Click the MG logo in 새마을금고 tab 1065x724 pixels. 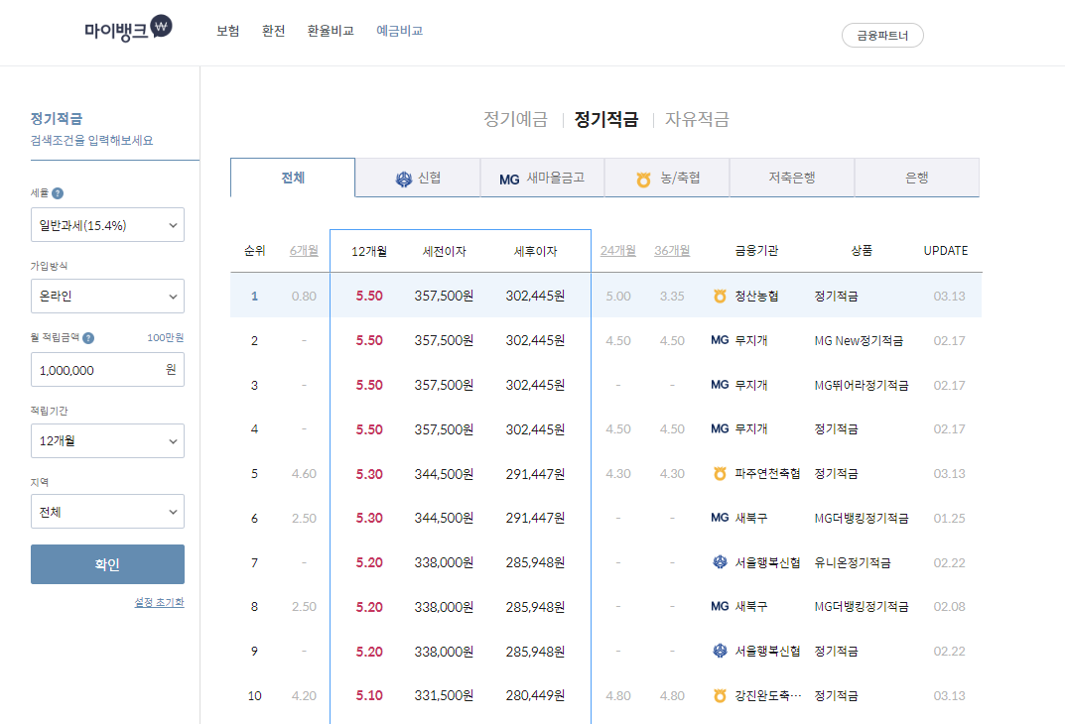pos(509,180)
